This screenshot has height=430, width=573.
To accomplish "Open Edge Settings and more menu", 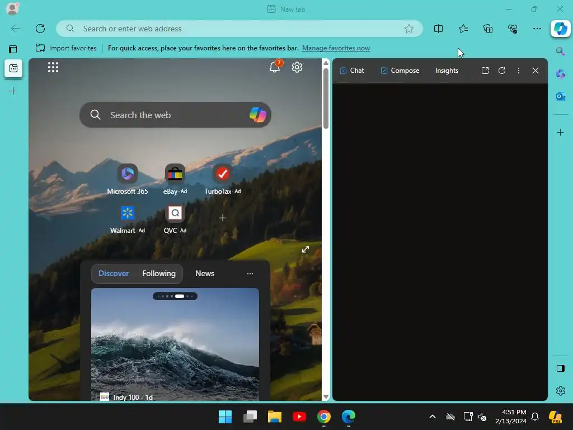I will click(537, 29).
